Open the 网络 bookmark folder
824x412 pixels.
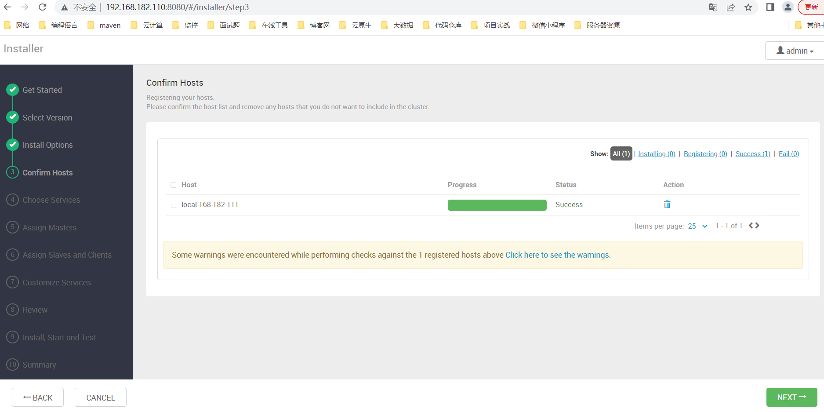(x=17, y=26)
